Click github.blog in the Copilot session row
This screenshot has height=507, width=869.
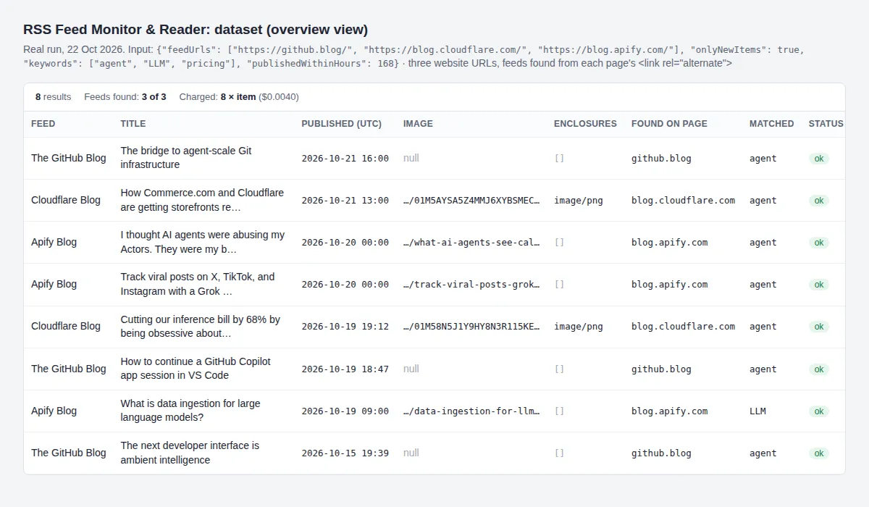point(661,369)
